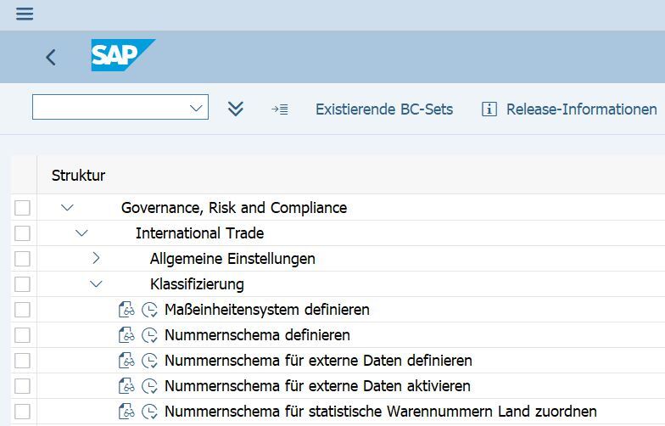Select the Maßeinheitensystem definieren entry
The height and width of the screenshot is (426, 665).
click(267, 310)
